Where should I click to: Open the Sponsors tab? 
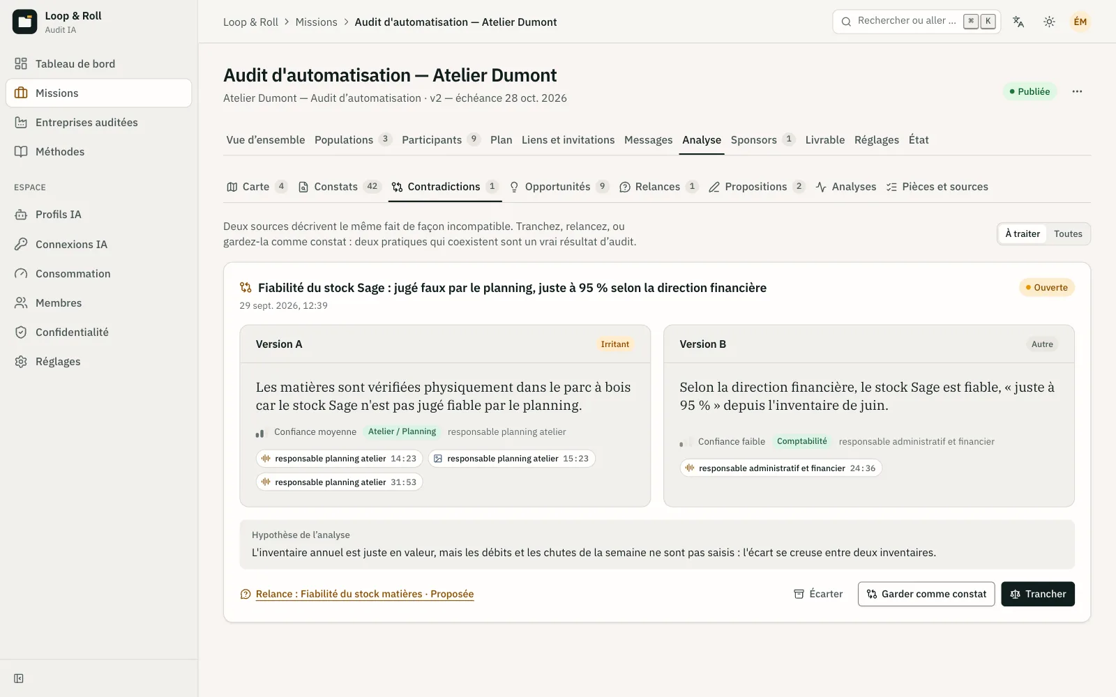762,140
